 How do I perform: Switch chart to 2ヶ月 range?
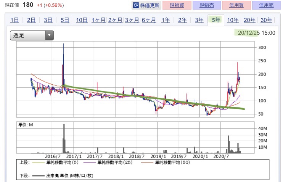115,20
